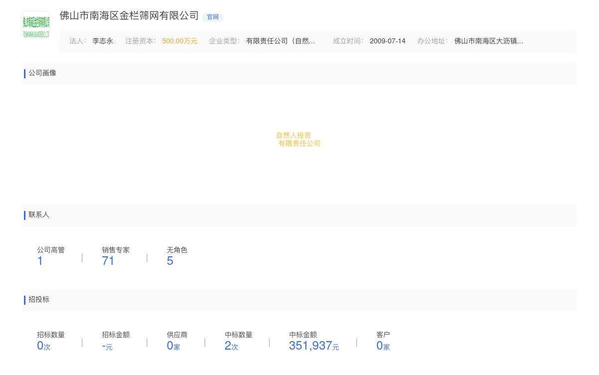Screen dimensions: 599x375
Task: Click the 办公地址 field label
Action: pos(432,41)
